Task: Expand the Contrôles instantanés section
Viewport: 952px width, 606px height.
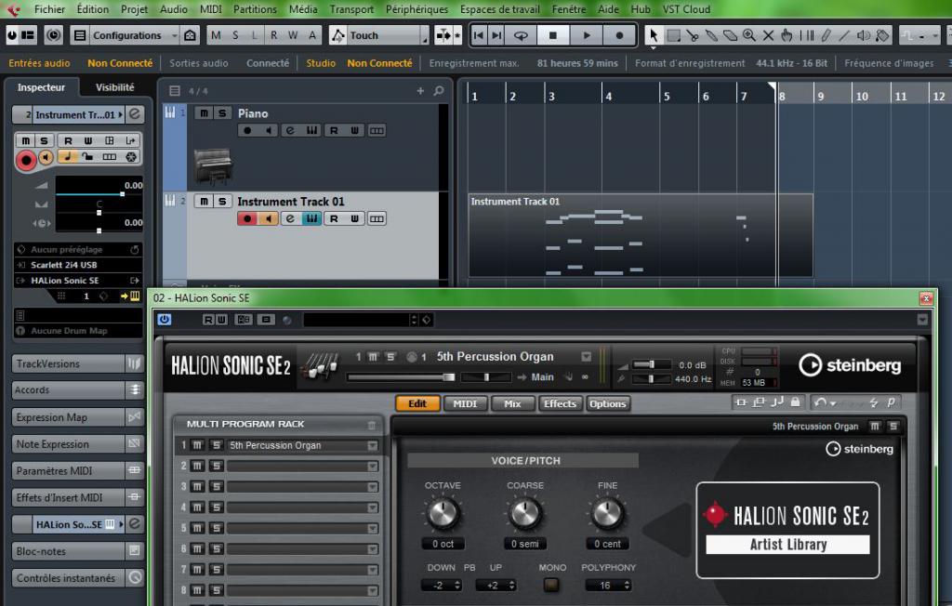Action: pyautogui.click(x=78, y=578)
